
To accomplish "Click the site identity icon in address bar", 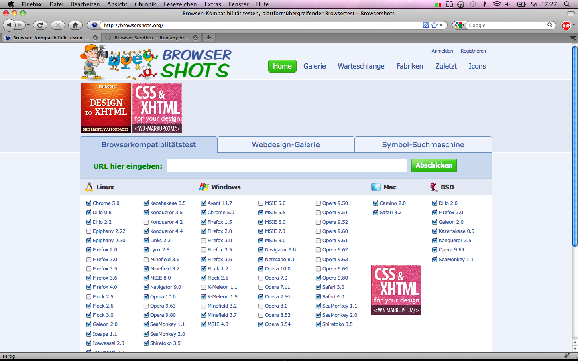I will pyautogui.click(x=94, y=25).
